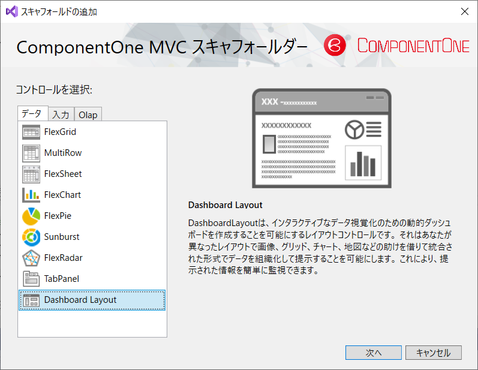The height and width of the screenshot is (370, 478).
Task: Select the Sunburst label
Action: coord(62,237)
